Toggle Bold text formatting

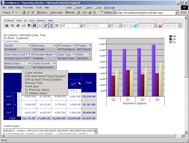[125, 26]
